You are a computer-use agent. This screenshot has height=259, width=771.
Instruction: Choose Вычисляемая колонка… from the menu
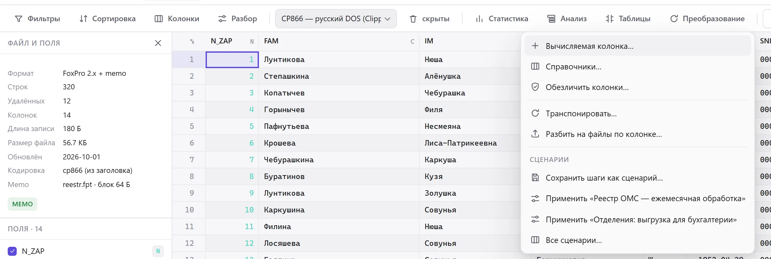(x=637, y=46)
